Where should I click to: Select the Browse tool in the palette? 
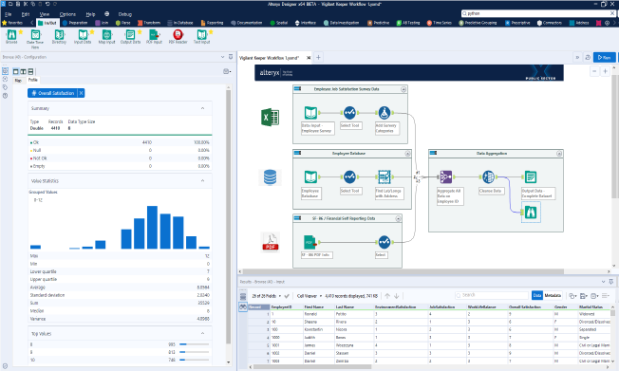(x=11, y=35)
